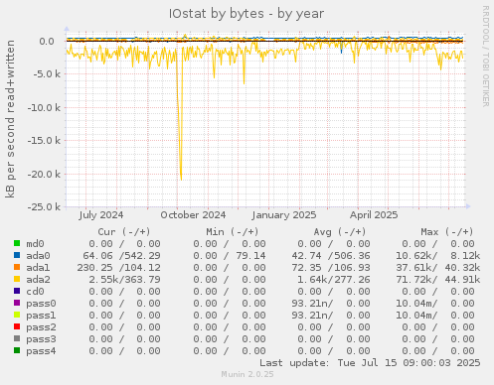Click the 'Min (-/+)' column header
The image size is (494, 385).
pyautogui.click(x=233, y=232)
